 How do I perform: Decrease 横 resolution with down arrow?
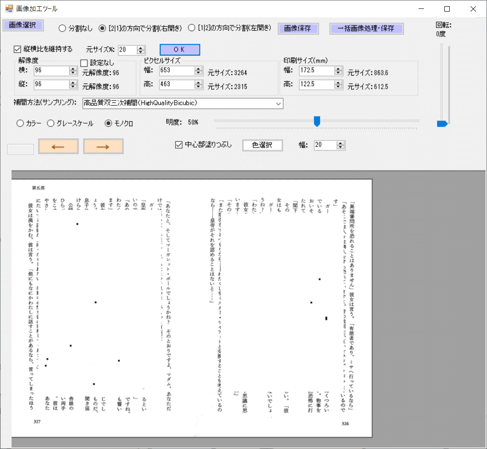click(x=73, y=73)
